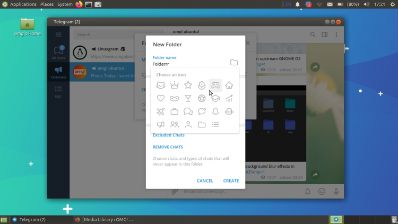The width and height of the screenshot is (398, 224).
Task: Choose the house folder icon
Action: [x=229, y=85]
